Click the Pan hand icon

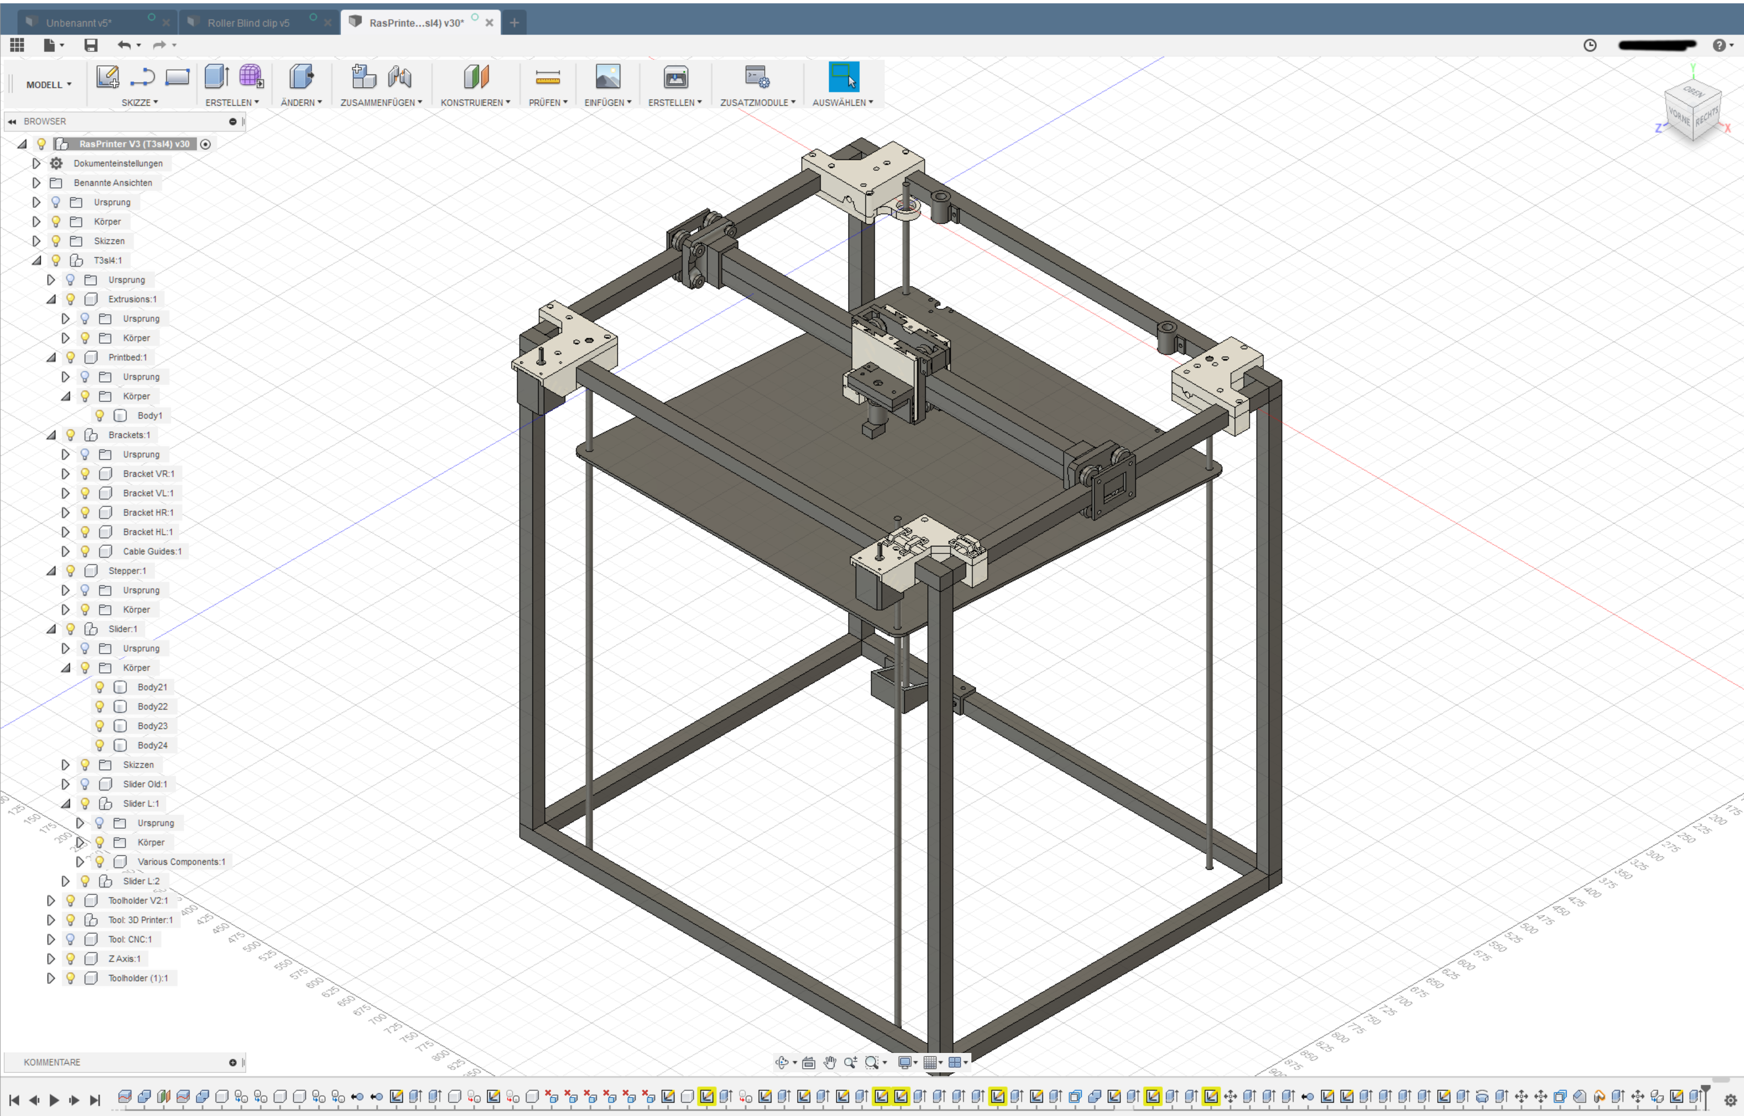click(x=830, y=1062)
